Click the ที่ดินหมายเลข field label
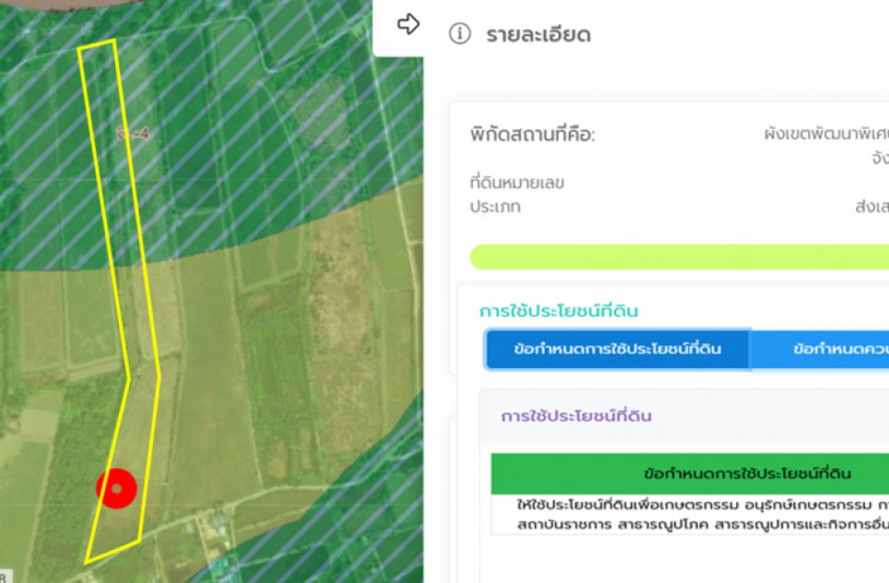 click(517, 182)
